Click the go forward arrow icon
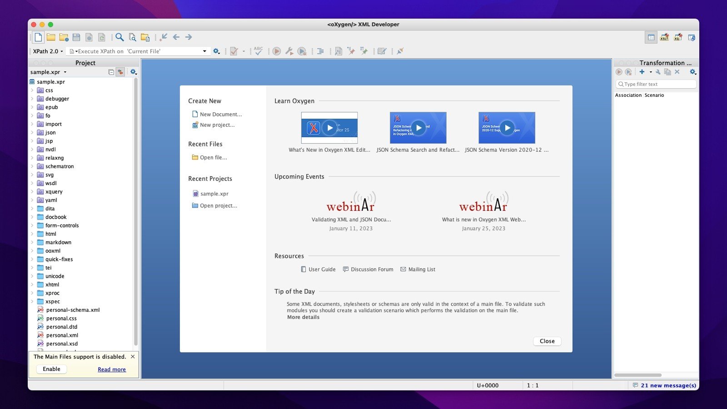727x409 pixels. (x=189, y=37)
